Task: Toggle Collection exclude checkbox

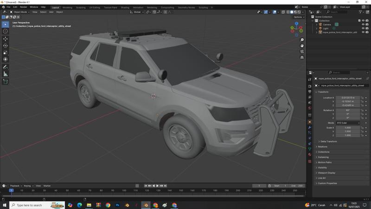Action: coord(359,20)
